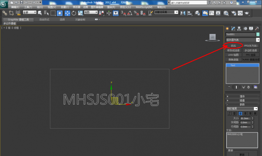Toggle the Window/Crossing selection icon
Image resolution: width=262 pixels, height=156 pixels.
point(60,13)
